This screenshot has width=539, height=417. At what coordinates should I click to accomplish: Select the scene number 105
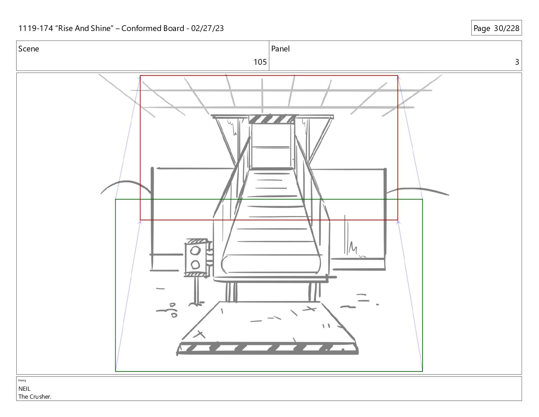[260, 62]
